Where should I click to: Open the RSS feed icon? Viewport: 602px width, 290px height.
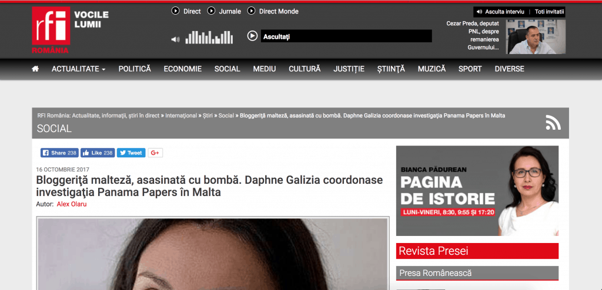[553, 123]
